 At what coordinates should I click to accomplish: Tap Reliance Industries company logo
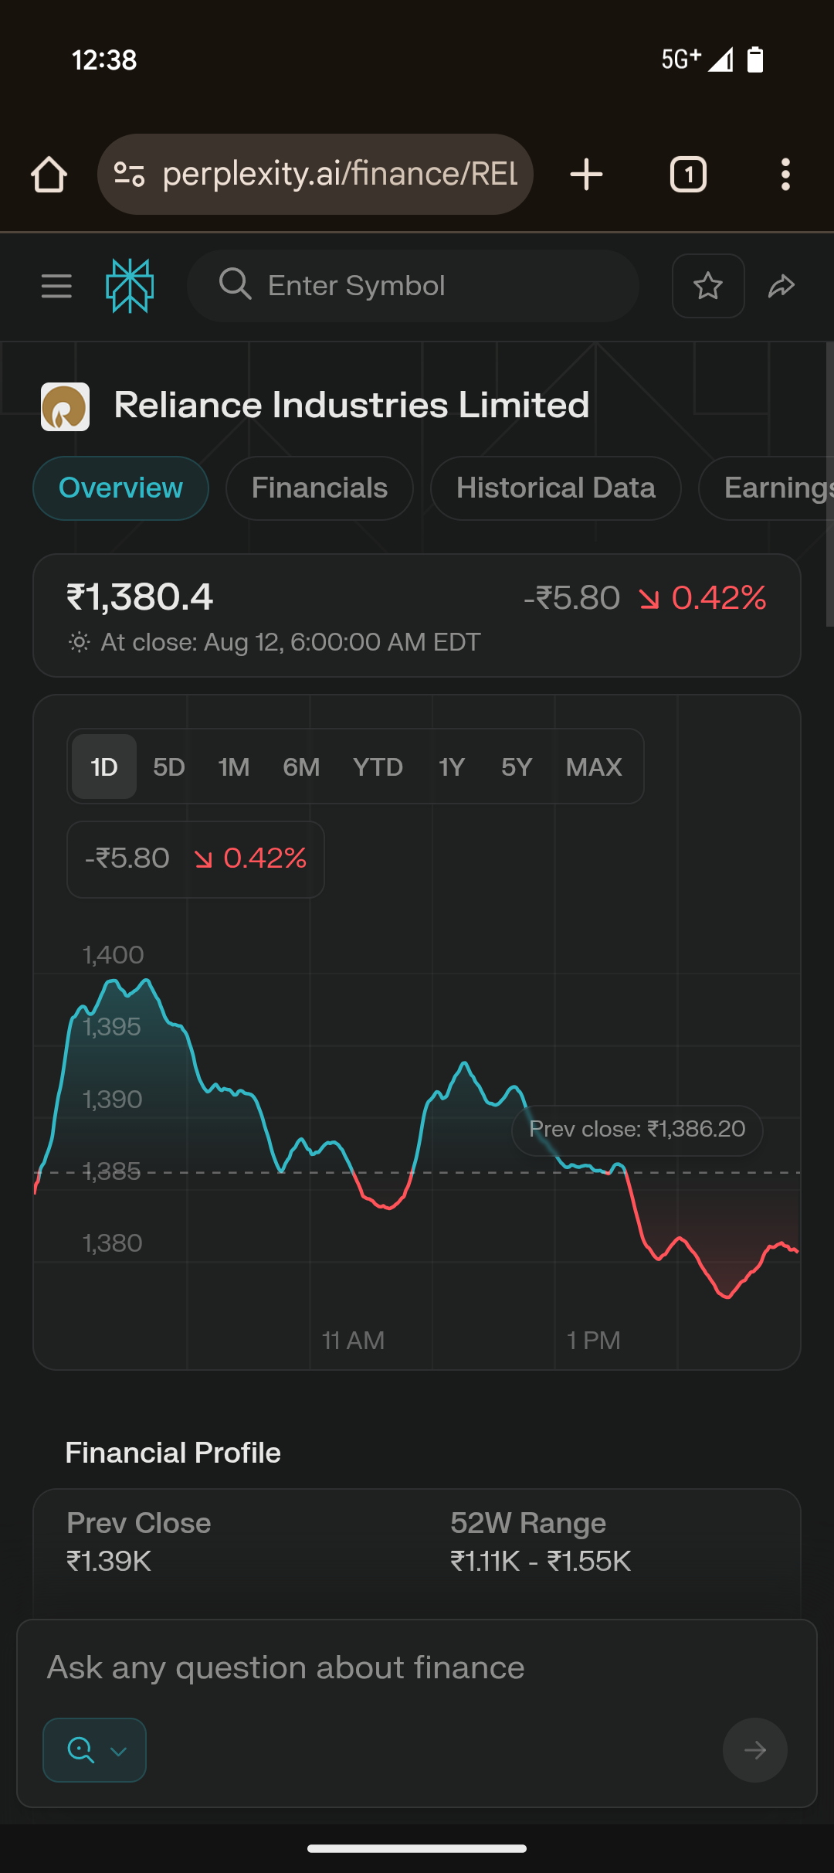click(65, 406)
